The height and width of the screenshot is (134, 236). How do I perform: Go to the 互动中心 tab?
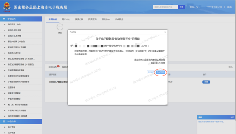pyautogui.click(x=106, y=19)
